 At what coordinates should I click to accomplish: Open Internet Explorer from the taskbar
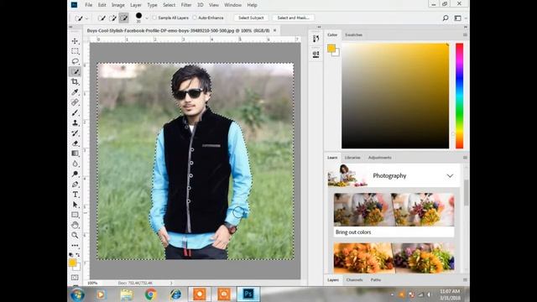pos(175,294)
